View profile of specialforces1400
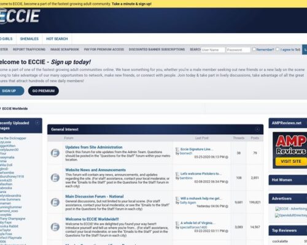Screen dimensions: 307x245 click(x=193, y=227)
